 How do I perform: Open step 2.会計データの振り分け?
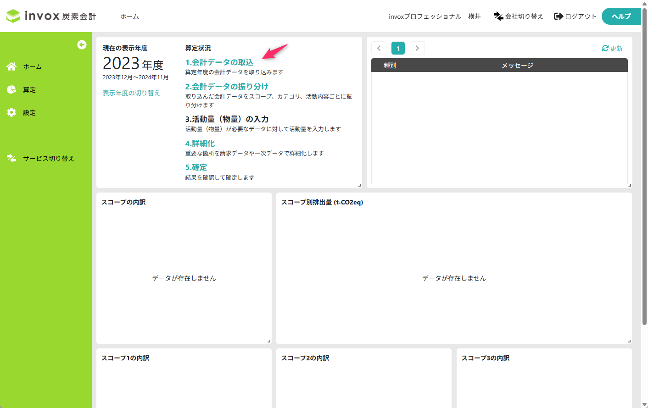(227, 87)
